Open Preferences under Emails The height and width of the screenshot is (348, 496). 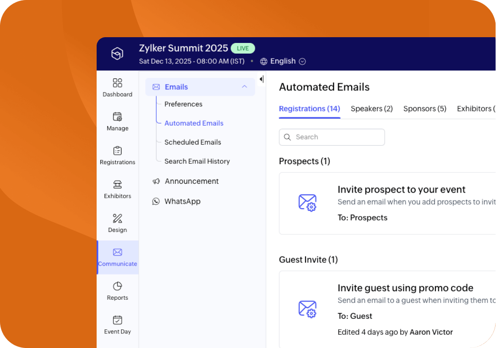(x=183, y=104)
